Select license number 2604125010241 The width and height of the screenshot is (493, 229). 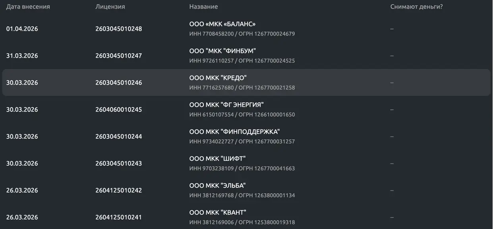[x=118, y=218]
